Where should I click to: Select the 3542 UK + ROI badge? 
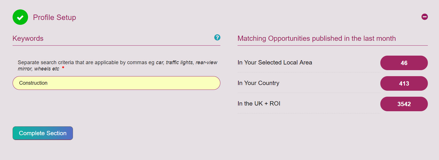pos(404,104)
